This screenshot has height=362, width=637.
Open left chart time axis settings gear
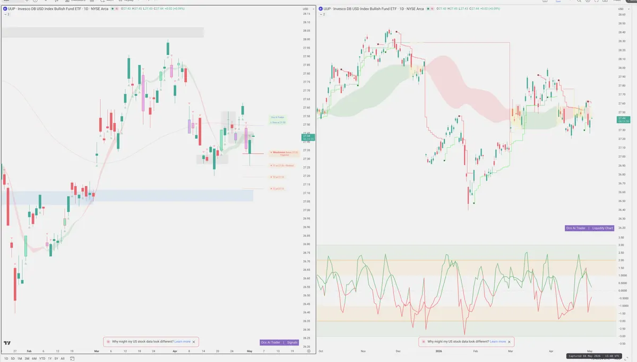point(309,351)
